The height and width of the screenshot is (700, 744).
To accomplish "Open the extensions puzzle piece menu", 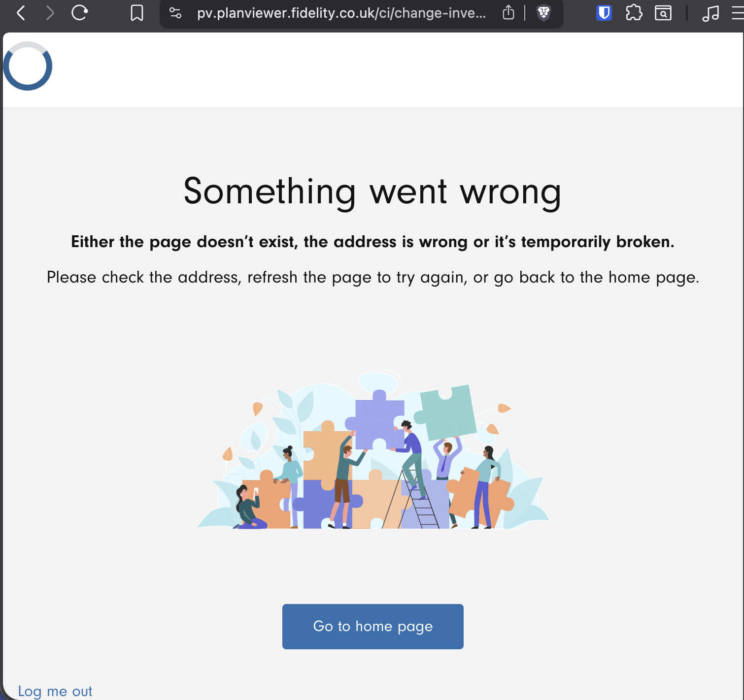I will [634, 13].
